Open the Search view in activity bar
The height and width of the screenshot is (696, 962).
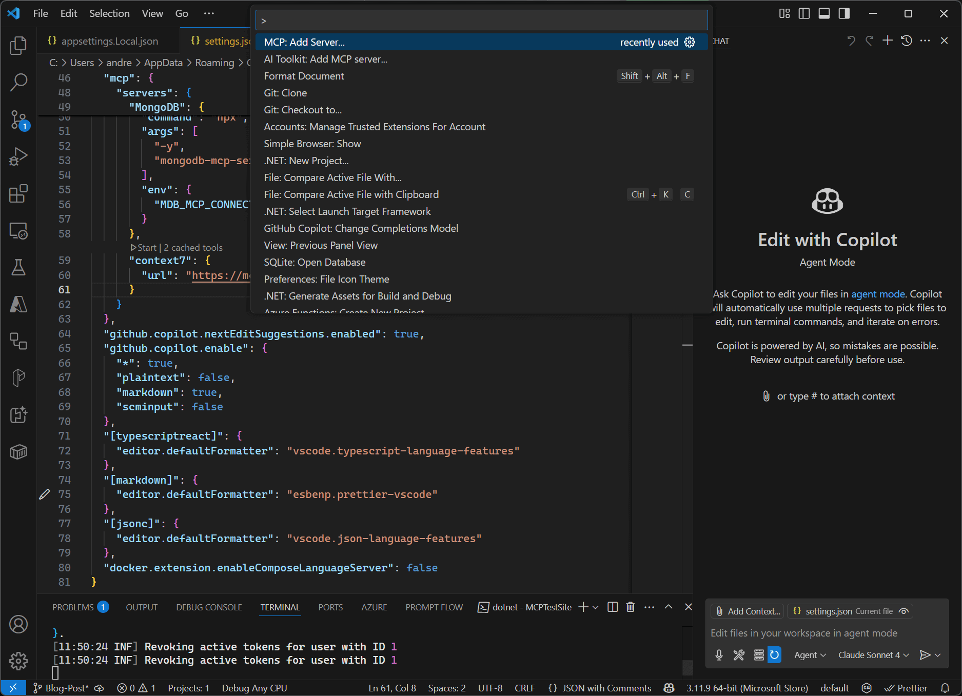(x=18, y=82)
